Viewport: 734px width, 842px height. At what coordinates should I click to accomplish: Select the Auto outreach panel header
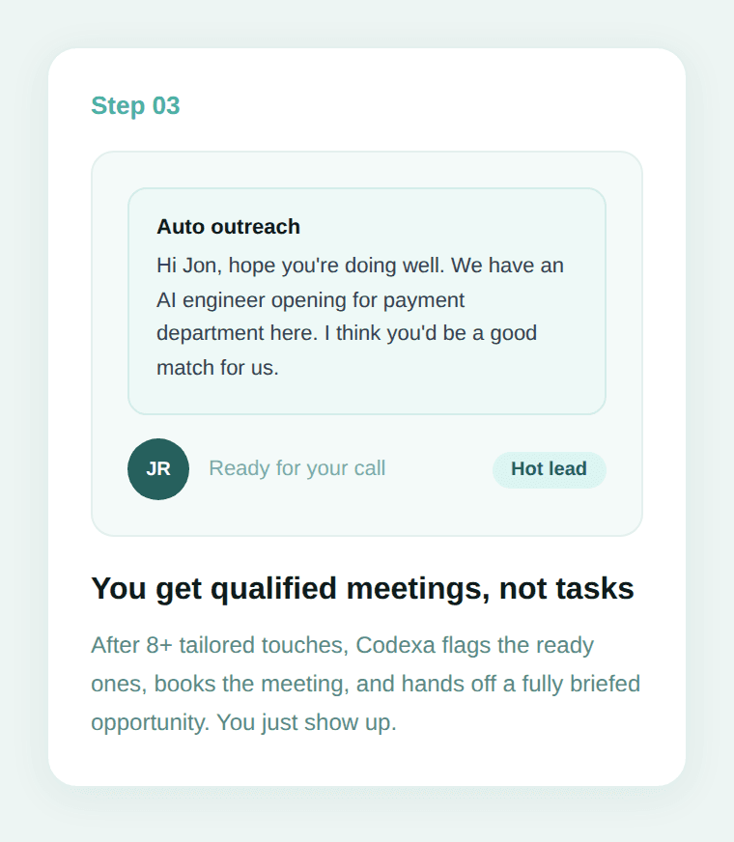(229, 226)
